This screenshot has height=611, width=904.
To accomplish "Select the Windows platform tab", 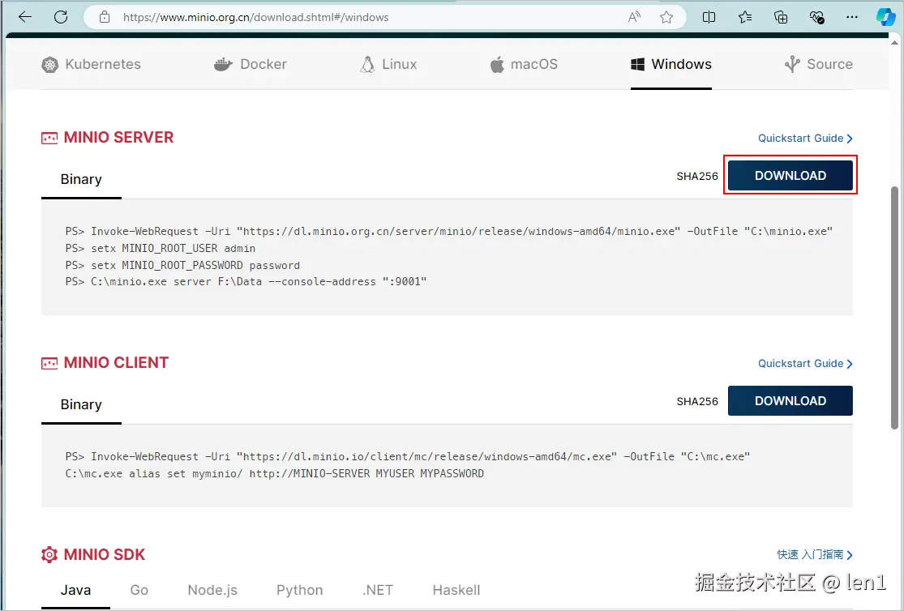I will pyautogui.click(x=671, y=64).
